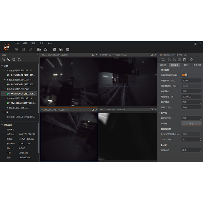203x203 pixels.
Task: Maximize the MV131GM-S camera view pane
Action: (152, 110)
